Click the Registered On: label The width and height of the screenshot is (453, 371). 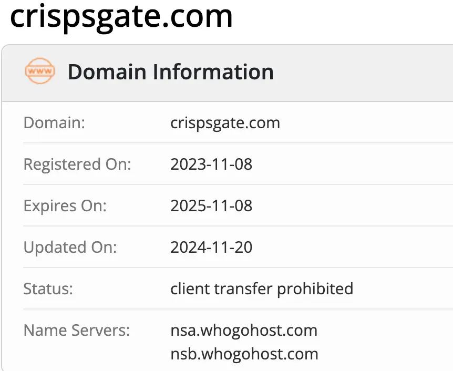point(77,164)
